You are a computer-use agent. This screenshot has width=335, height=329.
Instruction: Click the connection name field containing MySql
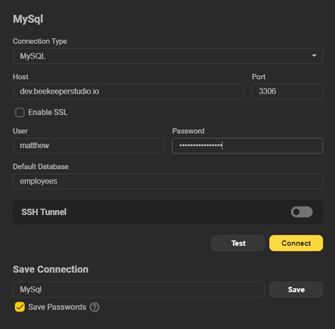(x=139, y=289)
